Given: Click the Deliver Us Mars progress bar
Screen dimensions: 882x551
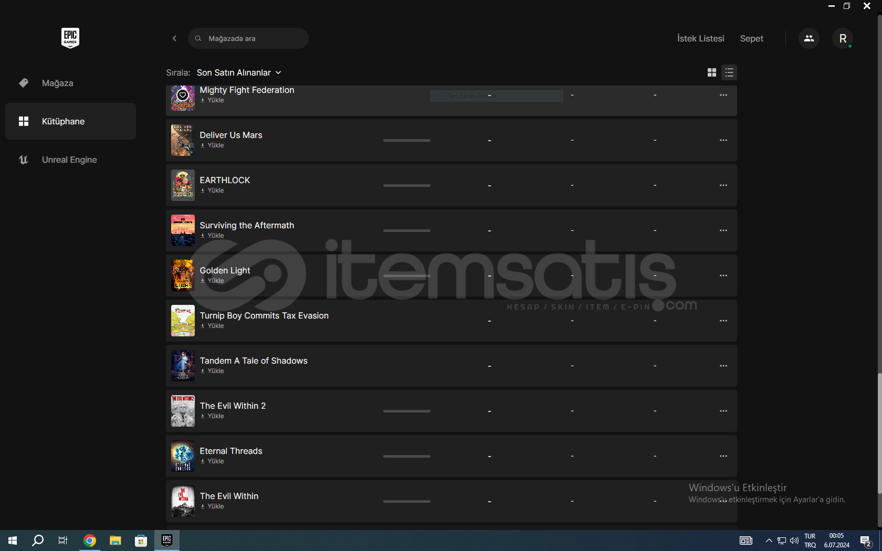Looking at the screenshot, I should click(407, 140).
